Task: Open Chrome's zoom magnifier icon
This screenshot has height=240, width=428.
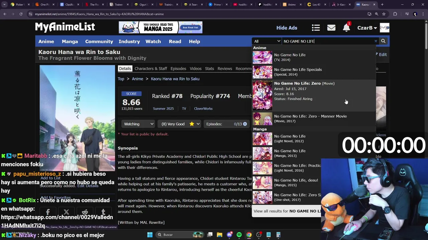Action: (377, 14)
